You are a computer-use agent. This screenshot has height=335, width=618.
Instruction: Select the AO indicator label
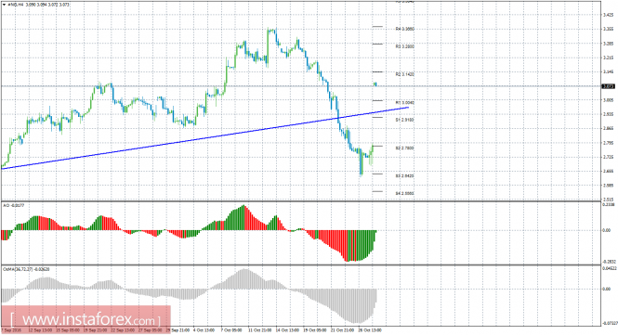[x=13, y=205]
